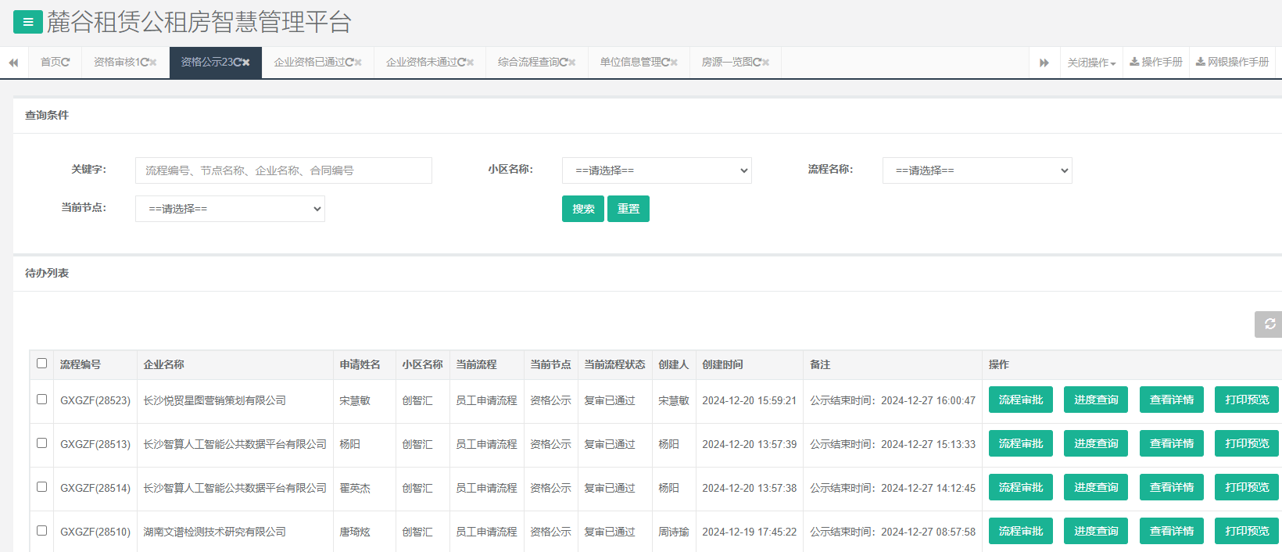The image size is (1282, 552).
Task: Download the 操作手册 manual
Action: tap(1156, 63)
